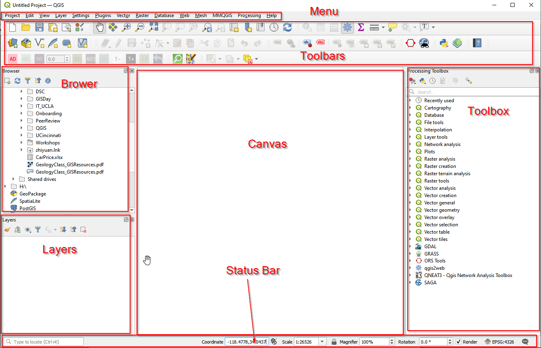Select the Zoom Out magnifier tool
This screenshot has height=348, width=541.
point(140,27)
